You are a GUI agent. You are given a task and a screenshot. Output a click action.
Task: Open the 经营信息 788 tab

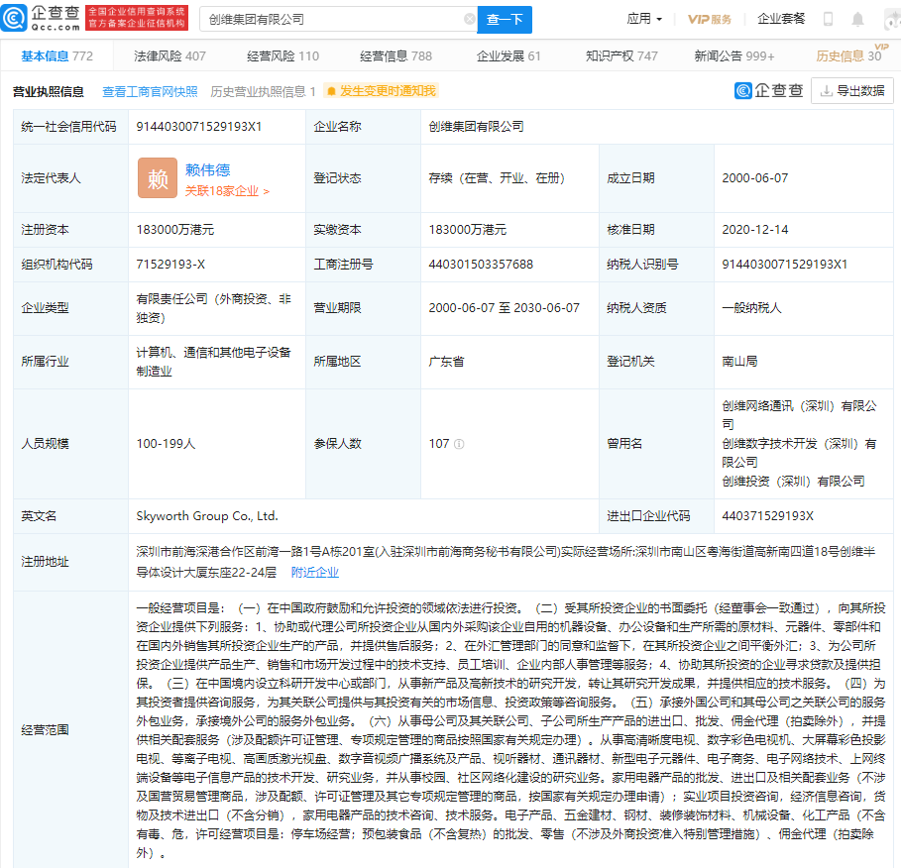395,56
